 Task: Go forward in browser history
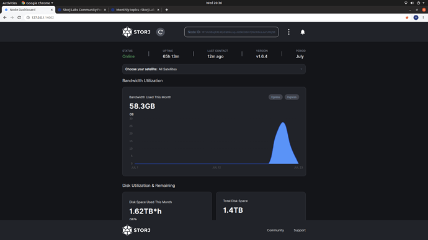coord(12,17)
